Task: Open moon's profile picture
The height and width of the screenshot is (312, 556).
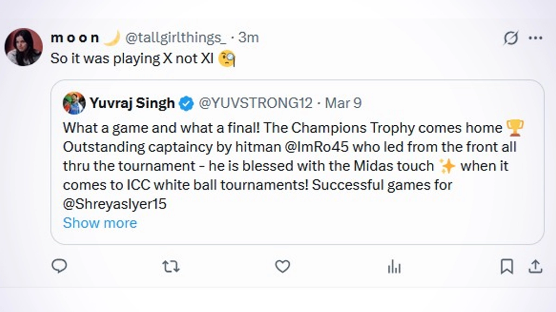Action: [24, 47]
